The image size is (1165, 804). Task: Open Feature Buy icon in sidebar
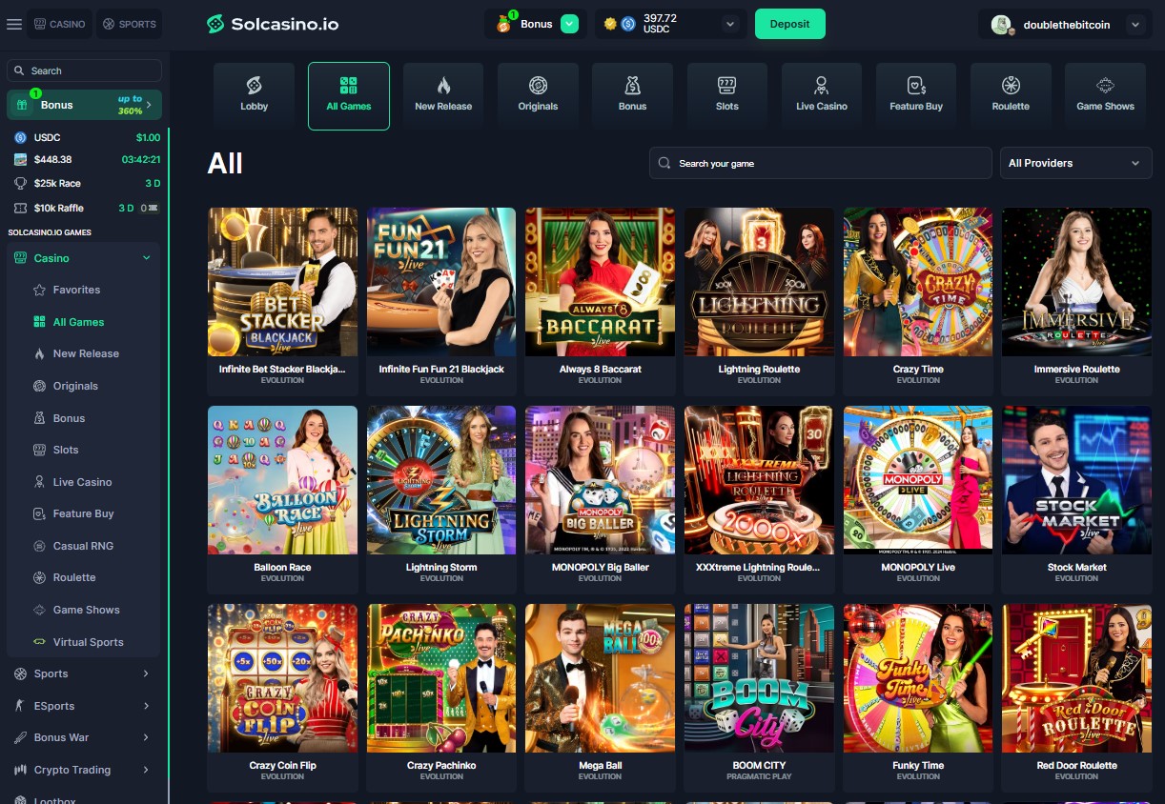click(x=39, y=513)
